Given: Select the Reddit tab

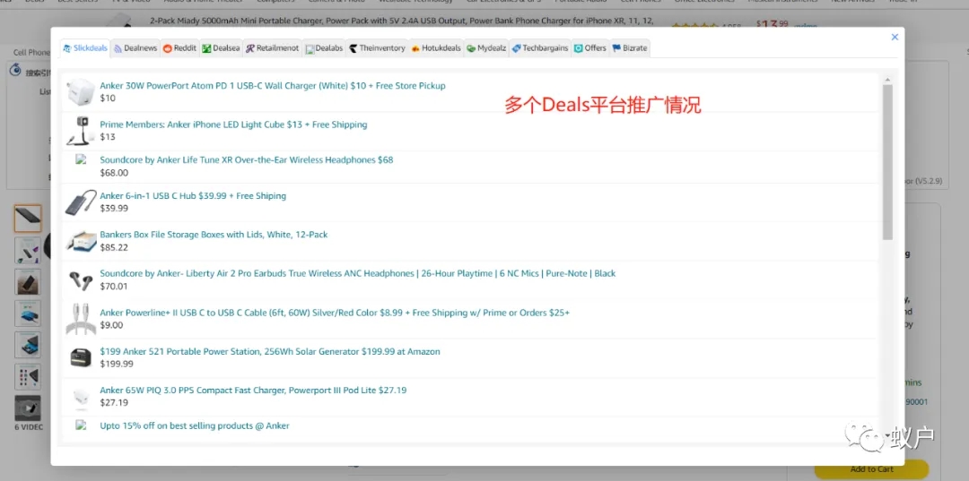Looking at the screenshot, I should point(179,48).
